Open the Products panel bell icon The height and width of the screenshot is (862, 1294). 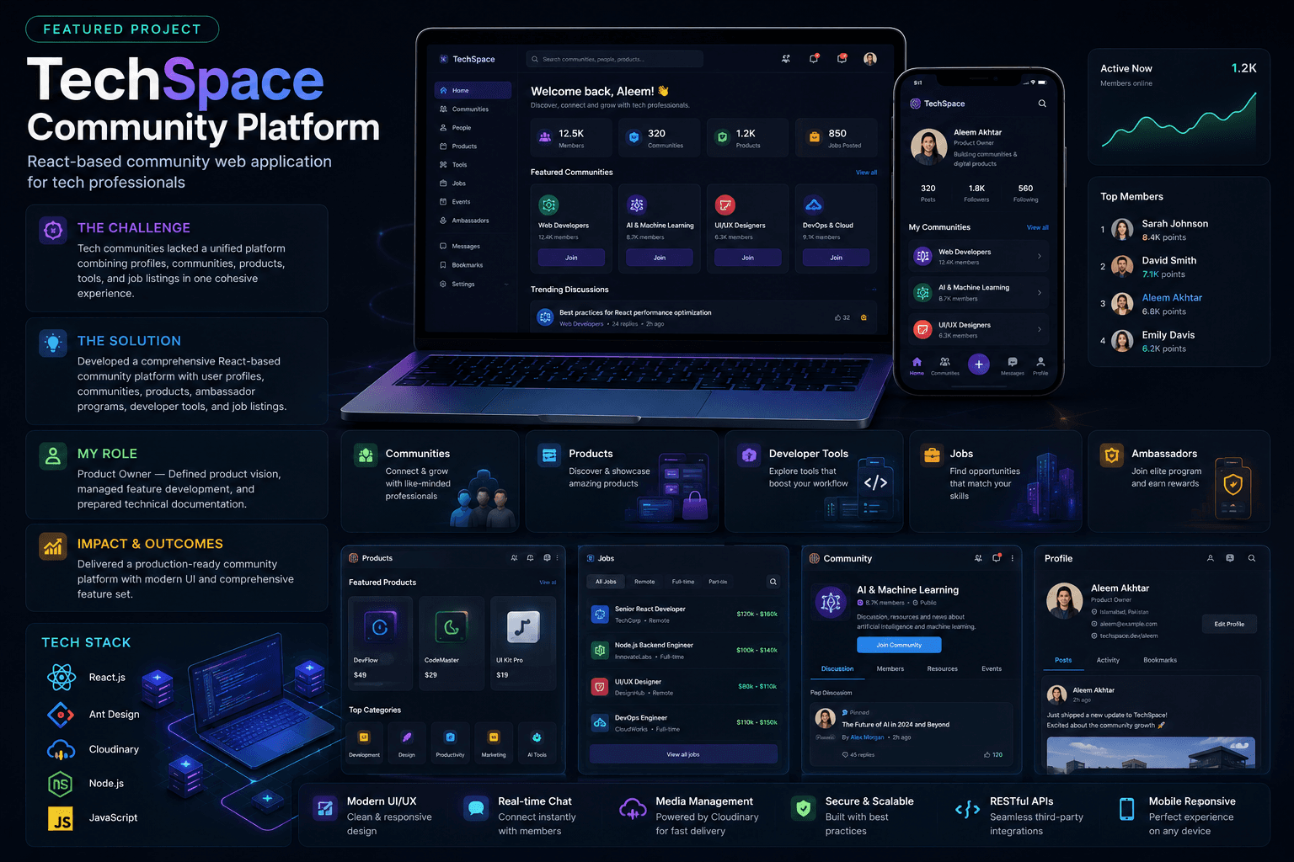pyautogui.click(x=530, y=558)
